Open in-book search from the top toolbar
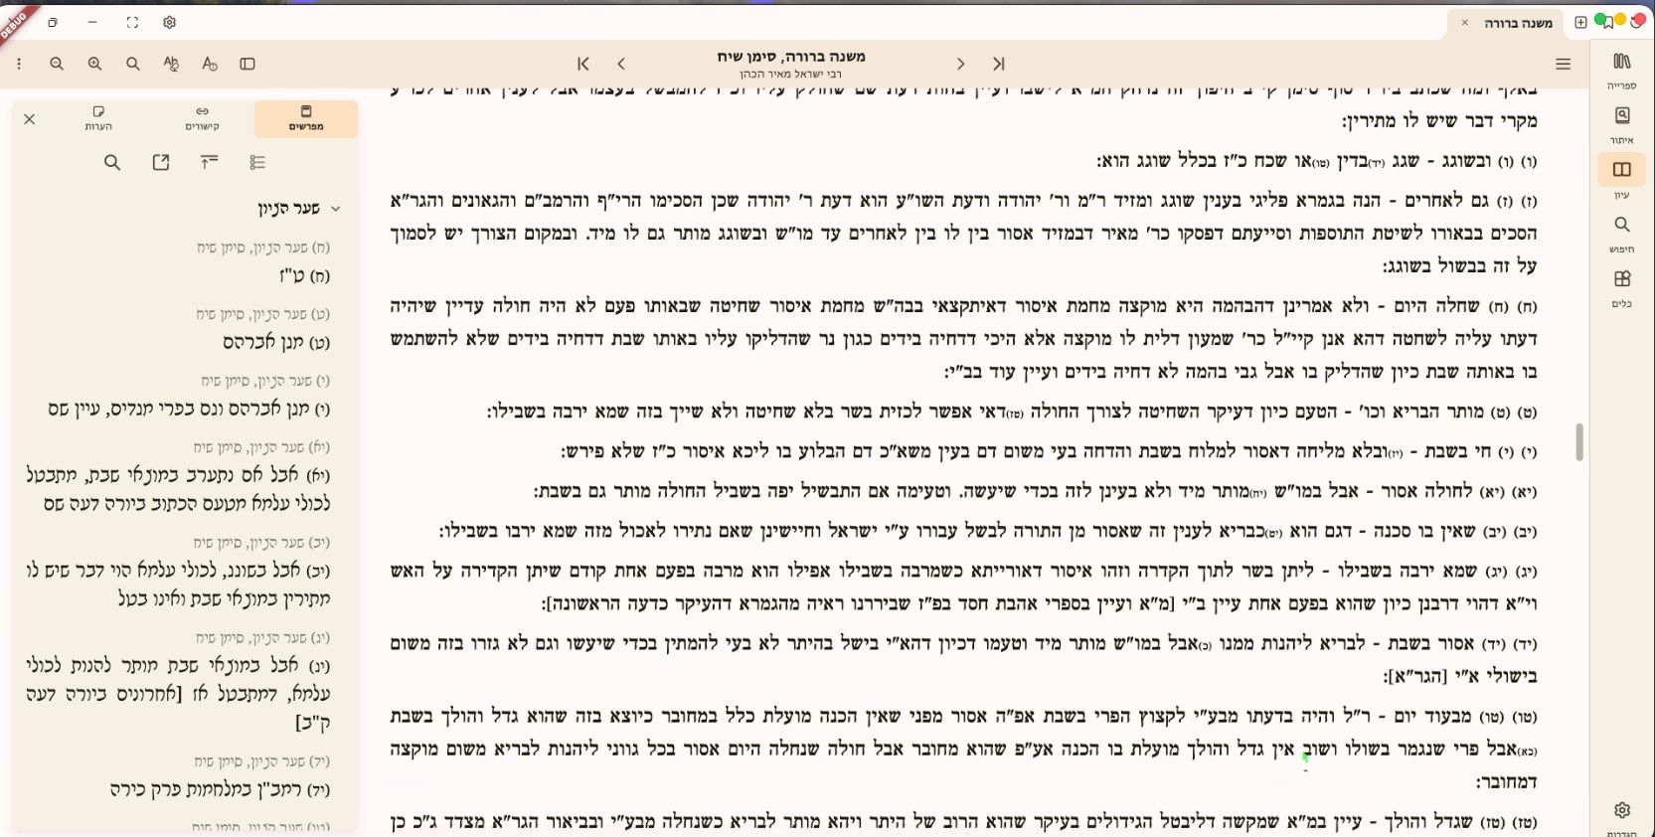 click(132, 64)
